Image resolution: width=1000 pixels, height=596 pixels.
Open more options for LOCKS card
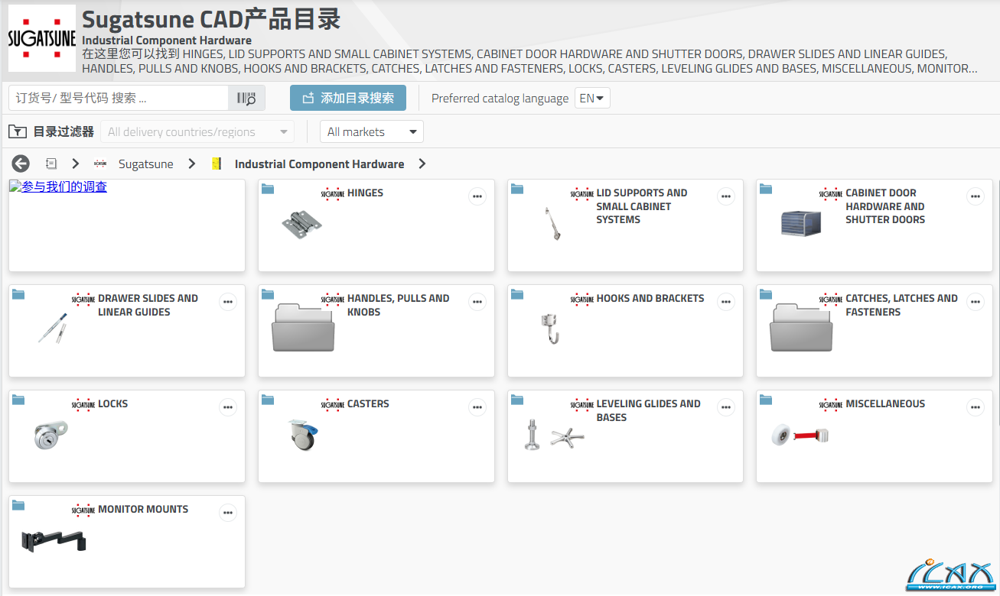coord(228,407)
